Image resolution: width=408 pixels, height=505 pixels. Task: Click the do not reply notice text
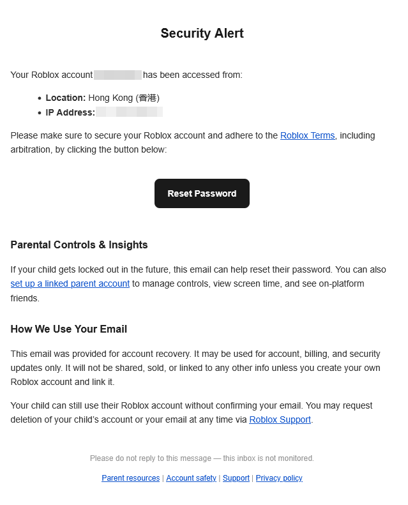(x=202, y=458)
